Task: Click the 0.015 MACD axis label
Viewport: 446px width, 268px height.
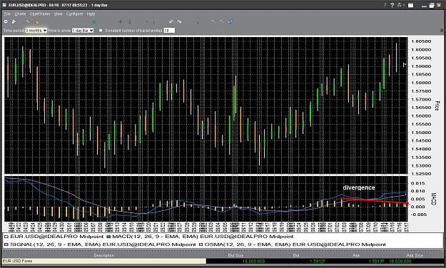Action: tap(418, 183)
